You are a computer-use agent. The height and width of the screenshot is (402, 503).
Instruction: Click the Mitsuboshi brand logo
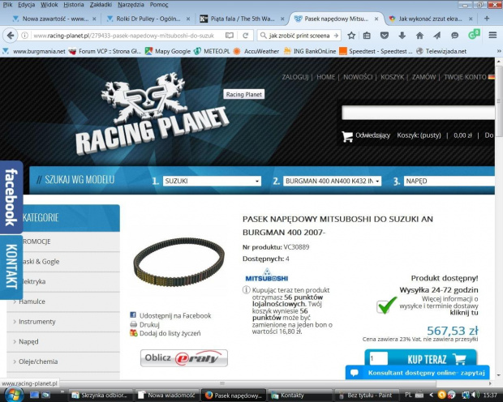[x=267, y=275]
